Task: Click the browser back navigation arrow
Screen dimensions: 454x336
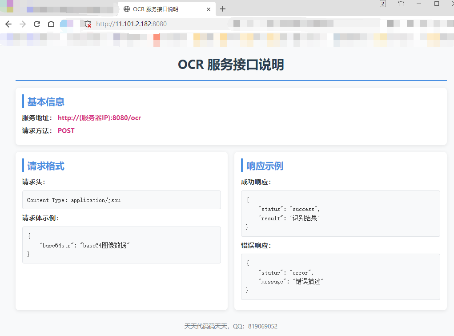Action: pos(8,24)
